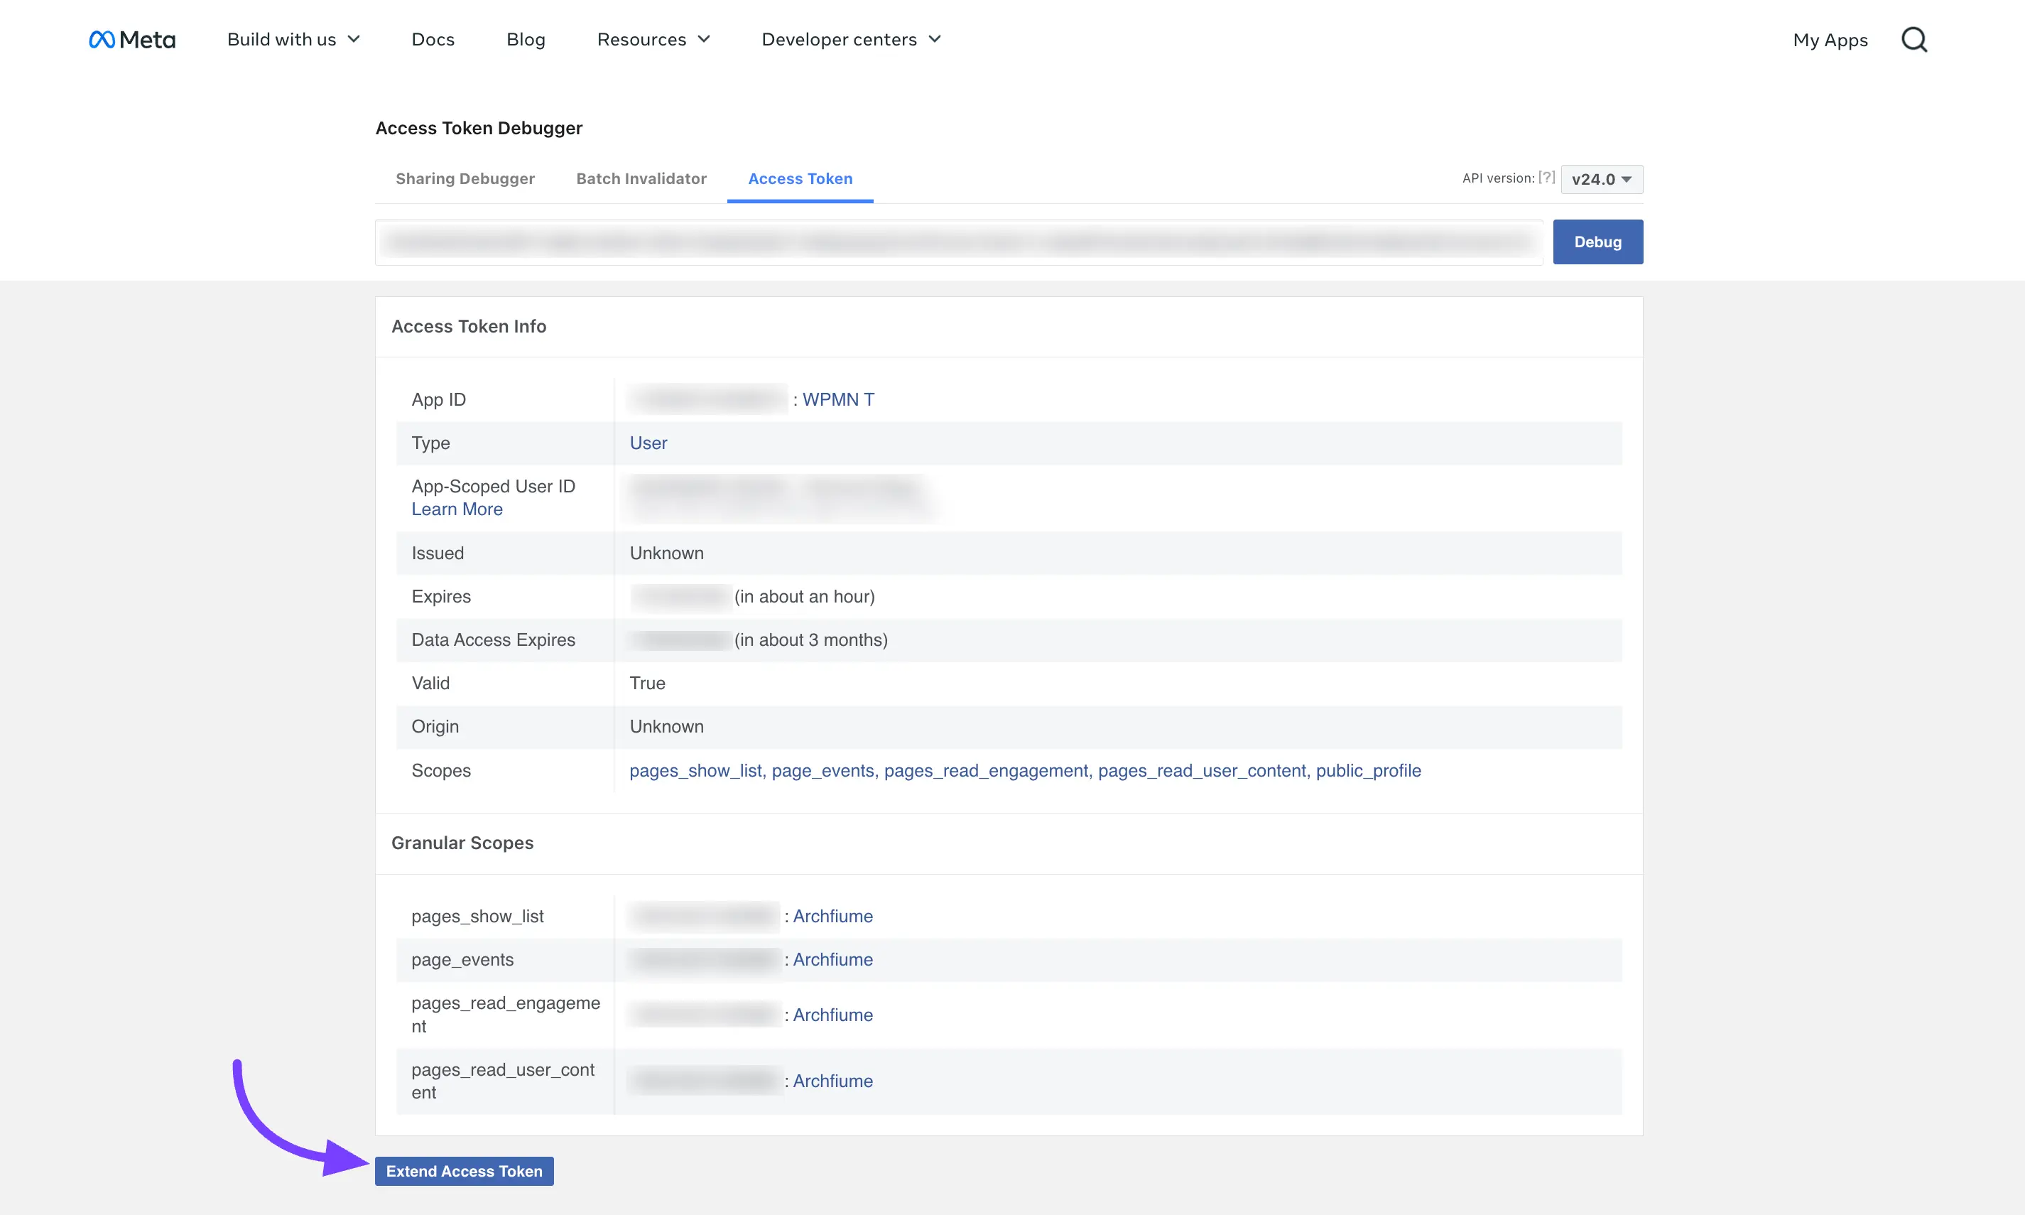Expand the Developer centers dropdown

(850, 38)
